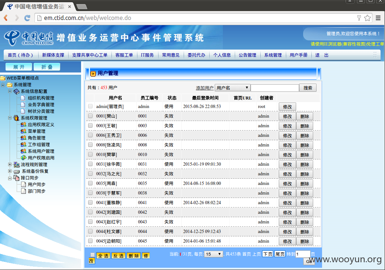Click 修改 for the admin[管理员] row

287,107
